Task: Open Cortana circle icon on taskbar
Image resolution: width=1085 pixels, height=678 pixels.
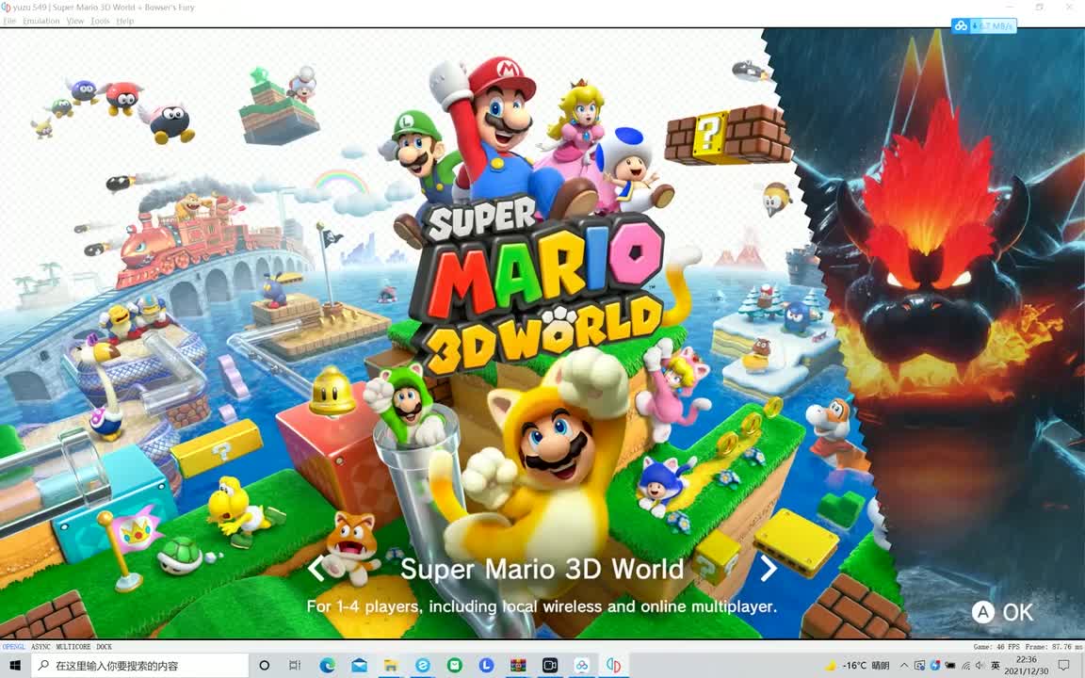Action: click(x=264, y=665)
